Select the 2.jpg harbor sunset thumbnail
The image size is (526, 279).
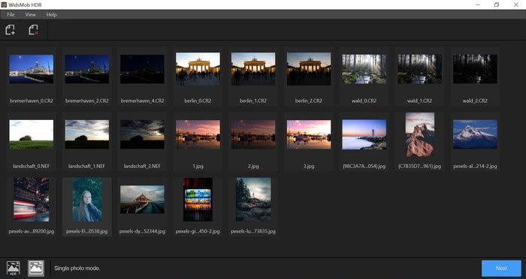click(x=253, y=134)
